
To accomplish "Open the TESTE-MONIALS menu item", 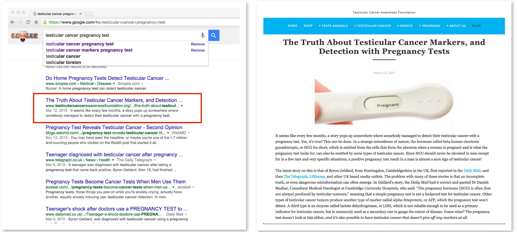I will (x=333, y=26).
